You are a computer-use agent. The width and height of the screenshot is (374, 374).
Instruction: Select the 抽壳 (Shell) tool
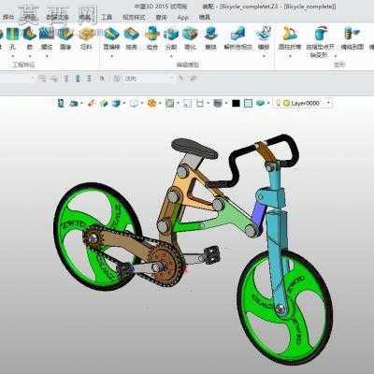coord(132,38)
